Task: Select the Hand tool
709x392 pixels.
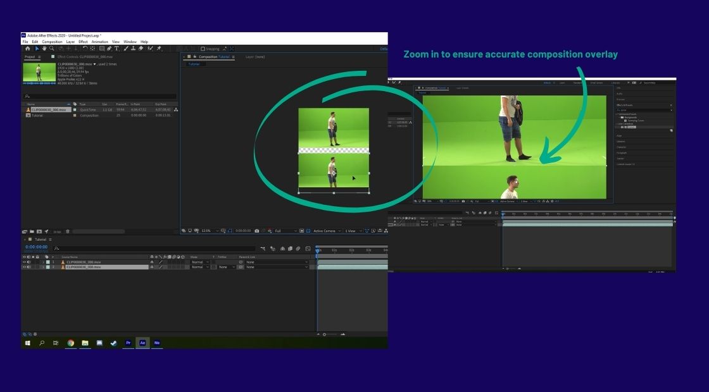Action: 44,48
